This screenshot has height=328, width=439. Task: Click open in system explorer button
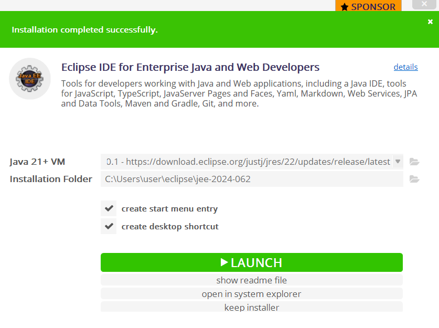252,294
